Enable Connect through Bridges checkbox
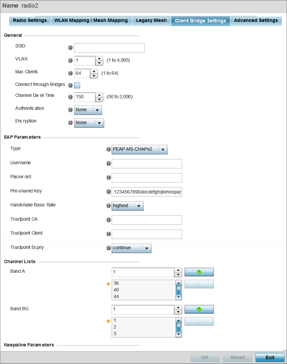 coord(77,86)
